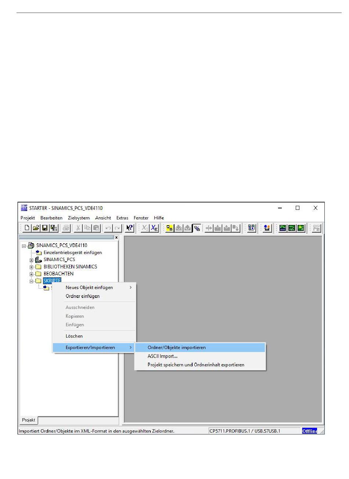Activate the context help pointer icon
This screenshot has height=479, width=349.
(130, 228)
